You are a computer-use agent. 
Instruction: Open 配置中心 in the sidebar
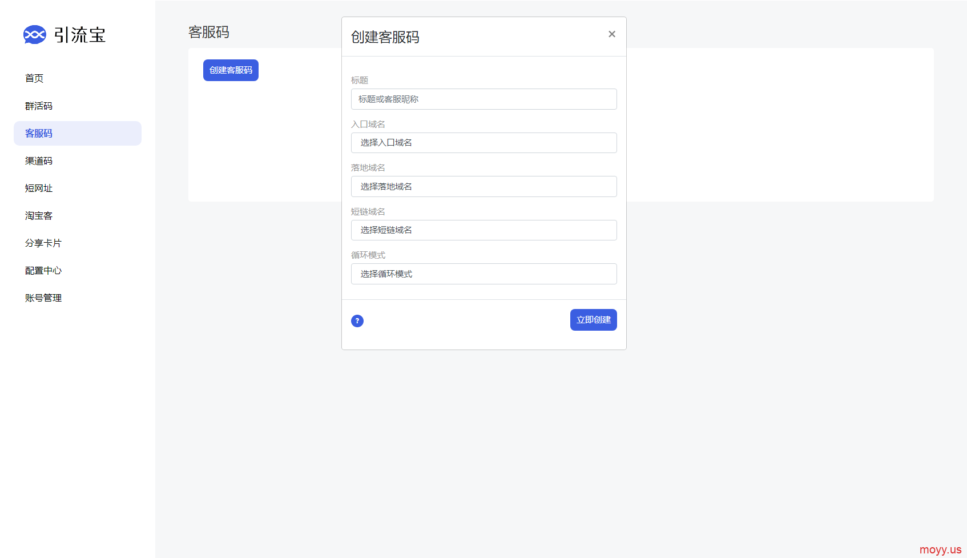[43, 270]
